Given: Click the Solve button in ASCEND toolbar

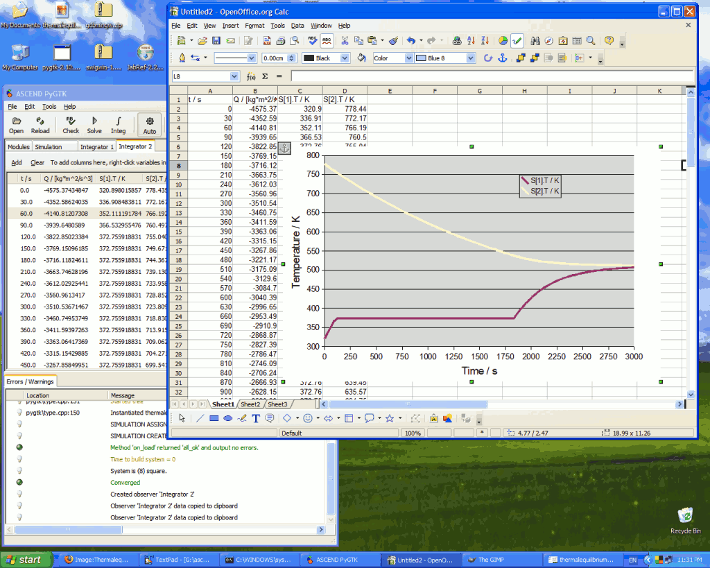Looking at the screenshot, I should [94, 125].
